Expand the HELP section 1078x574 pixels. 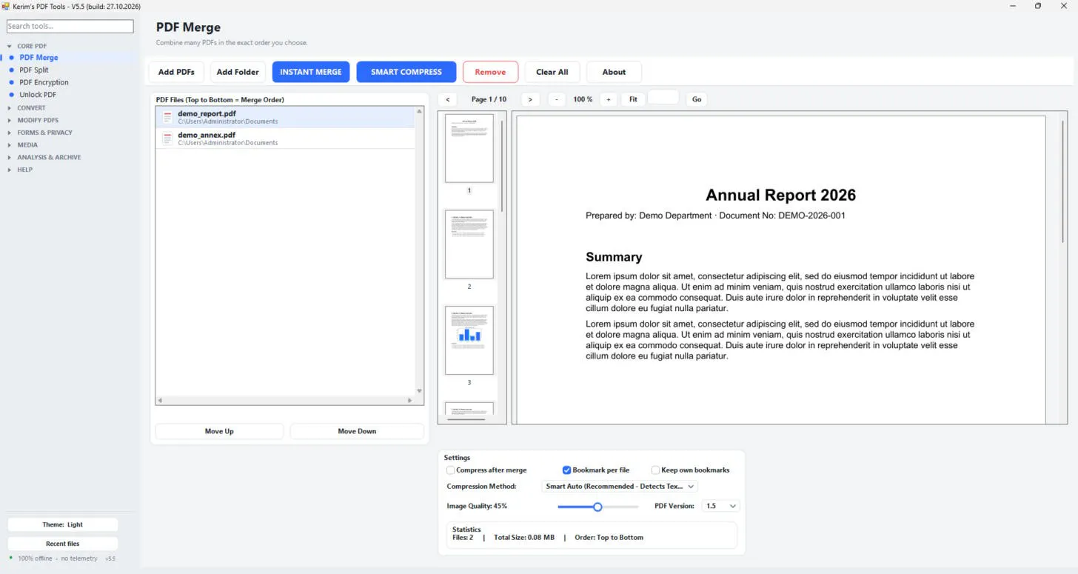pos(10,170)
